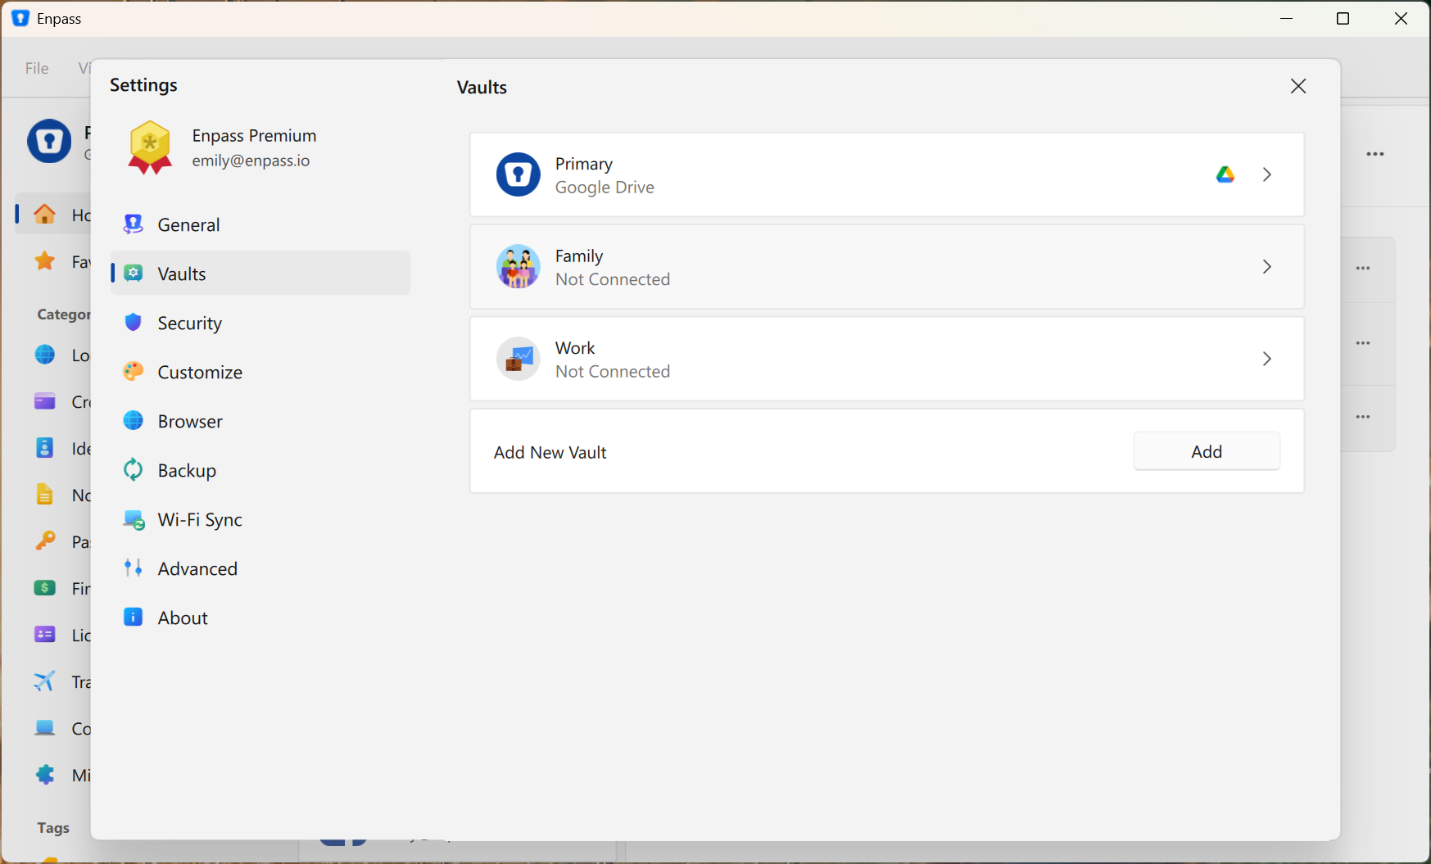Expand the Primary vault chevron
The width and height of the screenshot is (1431, 864).
pos(1267,174)
